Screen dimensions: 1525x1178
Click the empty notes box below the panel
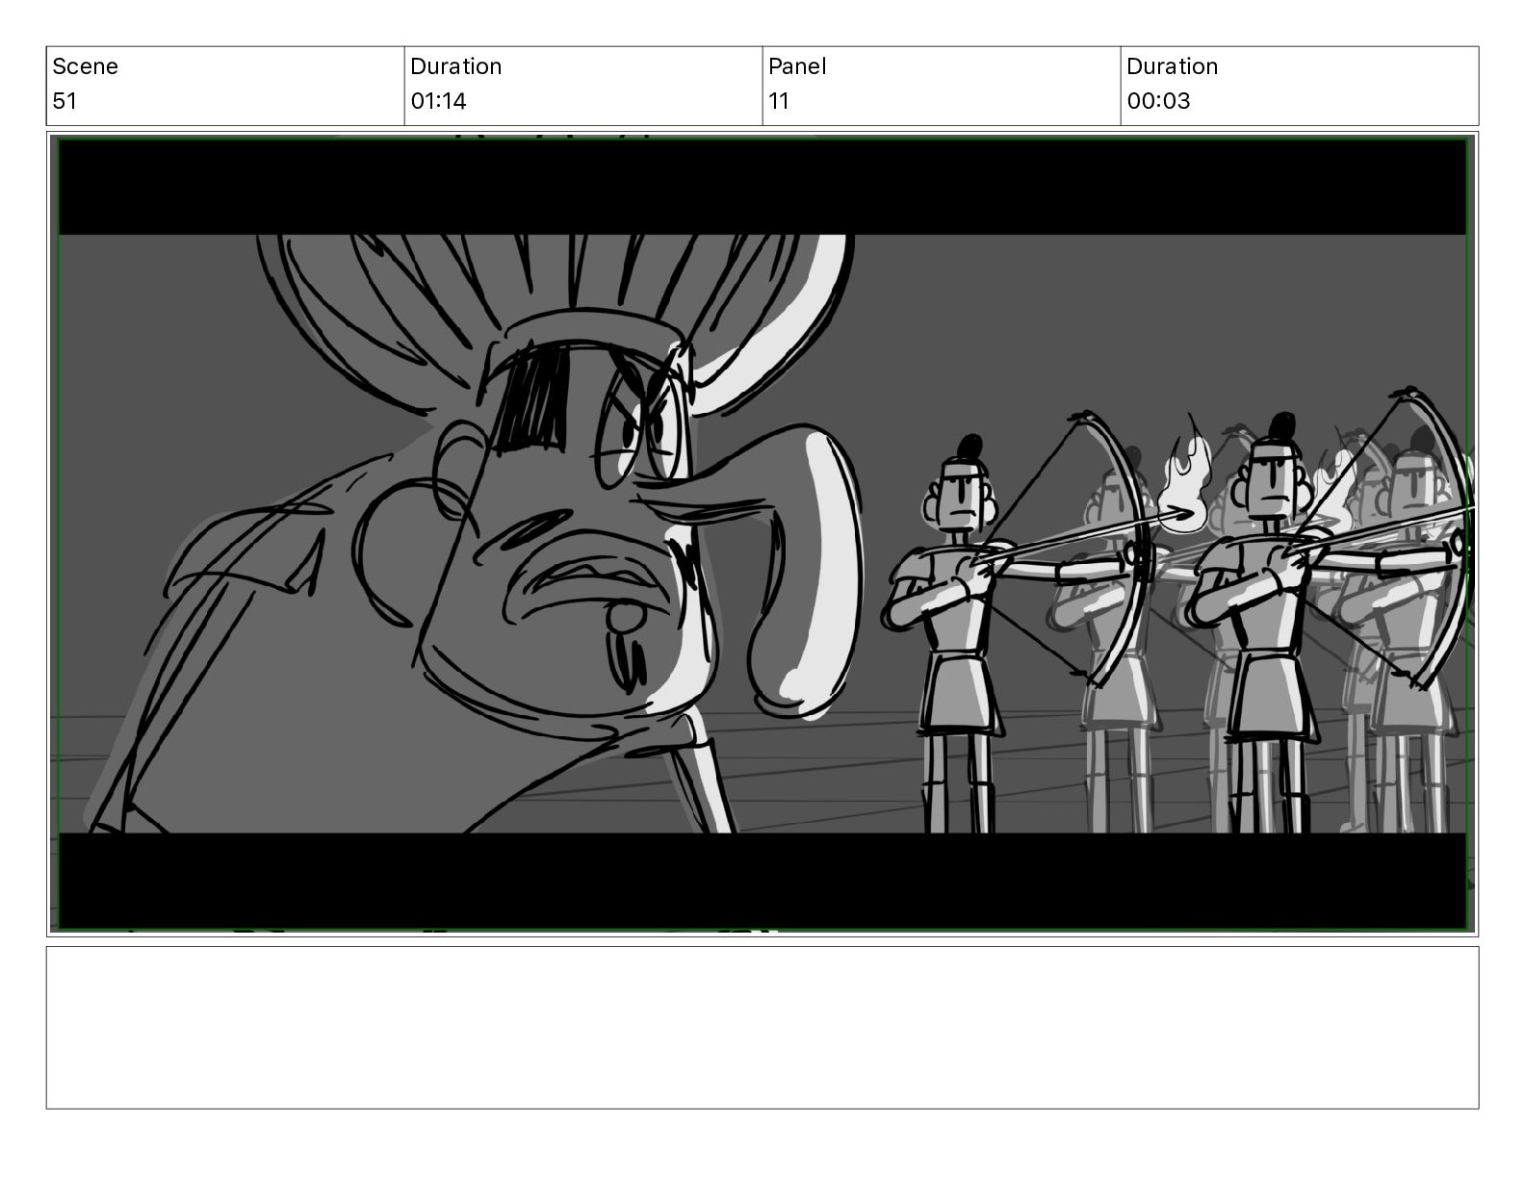click(762, 1027)
